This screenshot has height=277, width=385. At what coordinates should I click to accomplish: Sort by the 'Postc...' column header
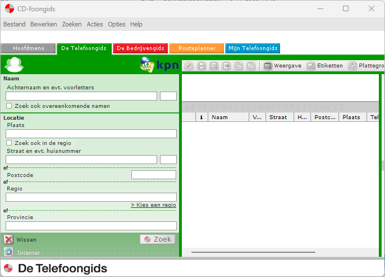click(324, 117)
